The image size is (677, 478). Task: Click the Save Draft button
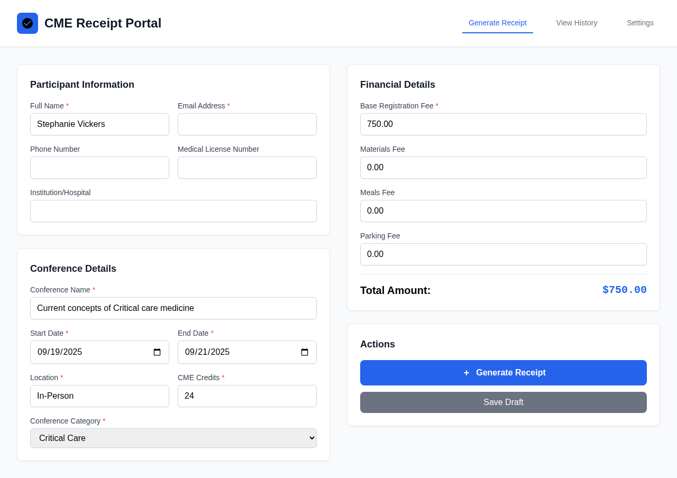[503, 402]
